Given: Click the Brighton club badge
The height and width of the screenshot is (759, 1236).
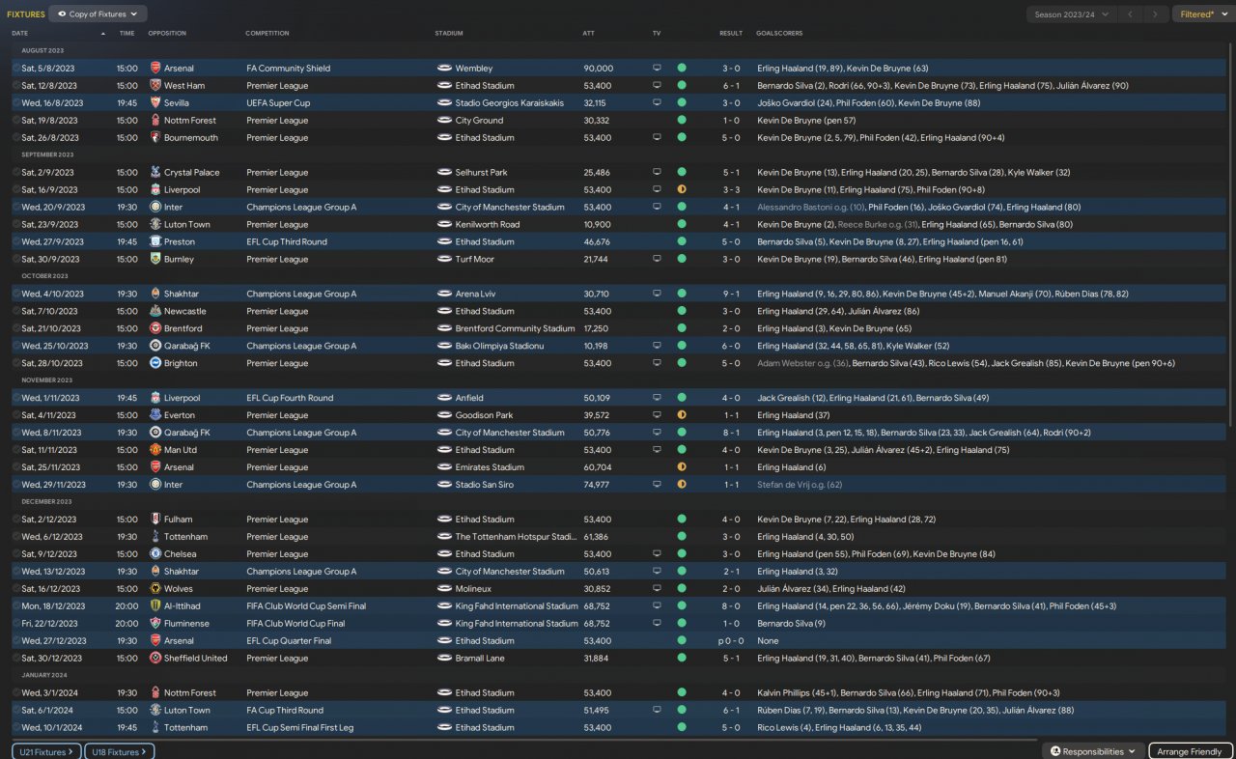Looking at the screenshot, I should (x=155, y=364).
